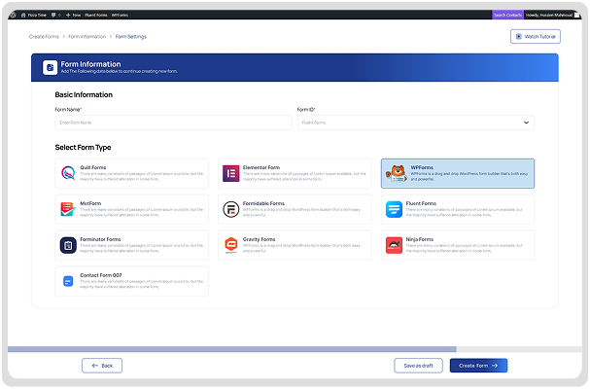The height and width of the screenshot is (389, 590).
Task: Select the Contact Form 007 icon
Action: 68,281
